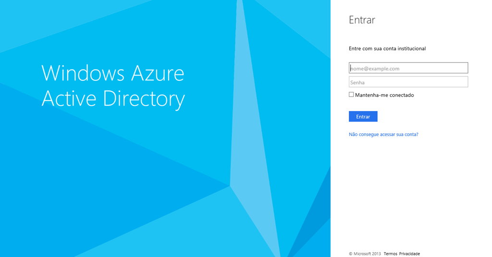Viewport: 492px width, 257px height.
Task: Open the Não consegue acessar sua conta link
Action: 383,135
